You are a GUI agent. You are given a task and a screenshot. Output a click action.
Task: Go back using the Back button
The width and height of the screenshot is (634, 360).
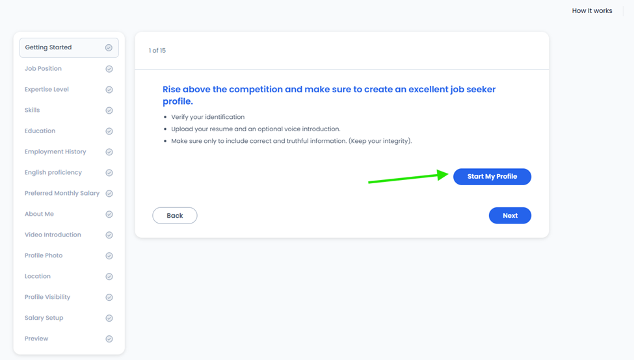point(175,215)
